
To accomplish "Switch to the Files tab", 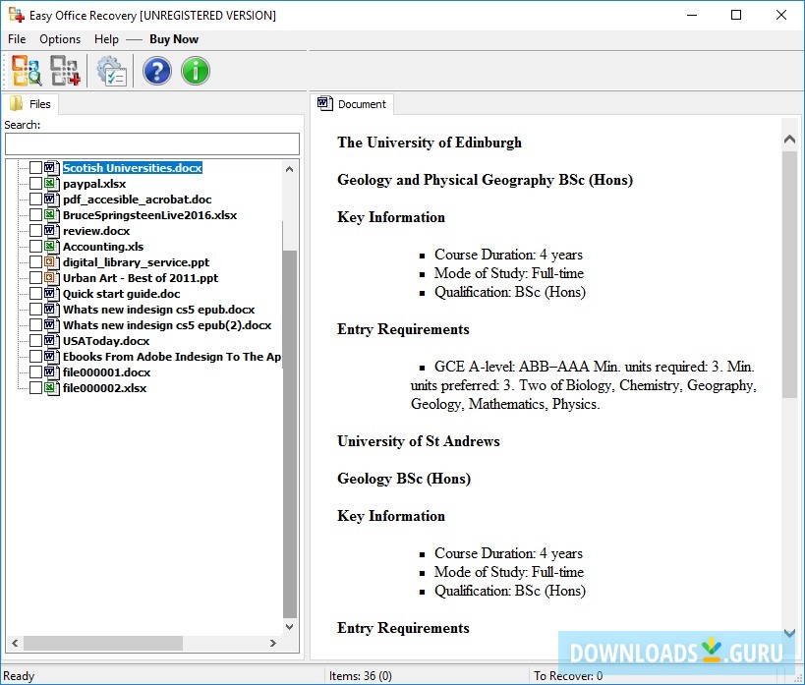I will (30, 104).
